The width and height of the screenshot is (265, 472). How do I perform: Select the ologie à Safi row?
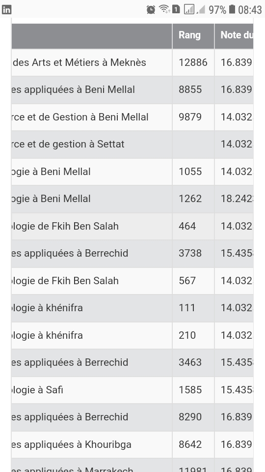132,390
